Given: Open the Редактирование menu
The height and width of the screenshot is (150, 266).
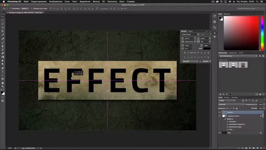Looking at the screenshot, I should pos(39,2).
